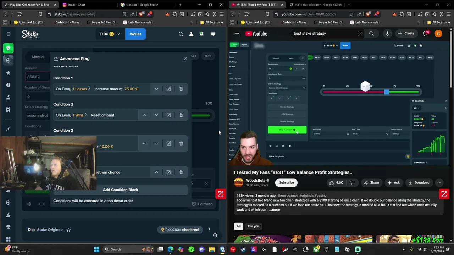
Task: Delete Condition 1 with its trash icon
Action: click(x=181, y=89)
